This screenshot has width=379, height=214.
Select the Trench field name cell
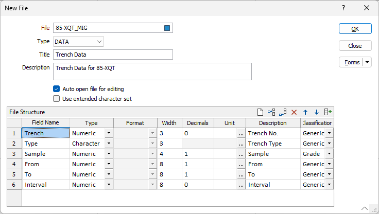(46, 133)
